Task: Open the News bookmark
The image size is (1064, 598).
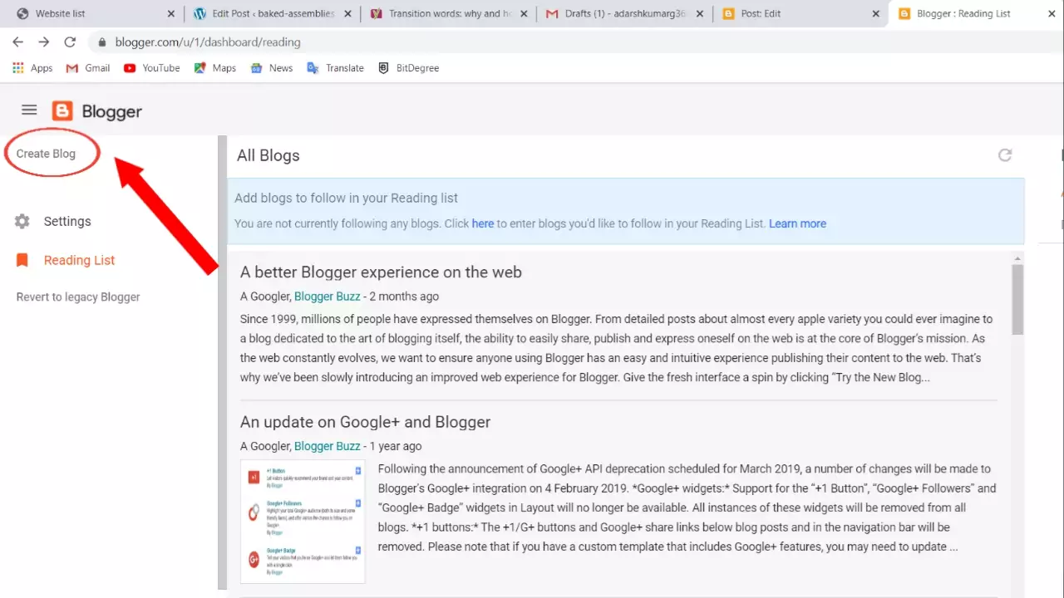Action: (x=272, y=68)
